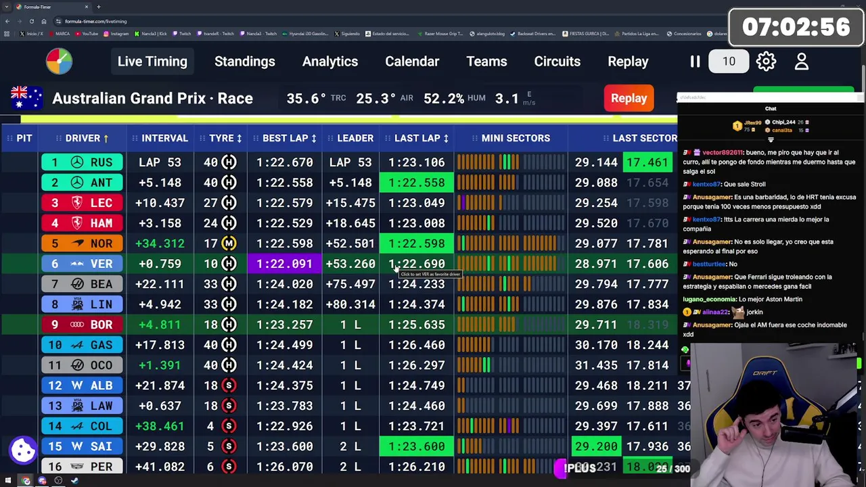Open the browser tab search dropdown
This screenshot has height=487, width=866.
point(7,7)
